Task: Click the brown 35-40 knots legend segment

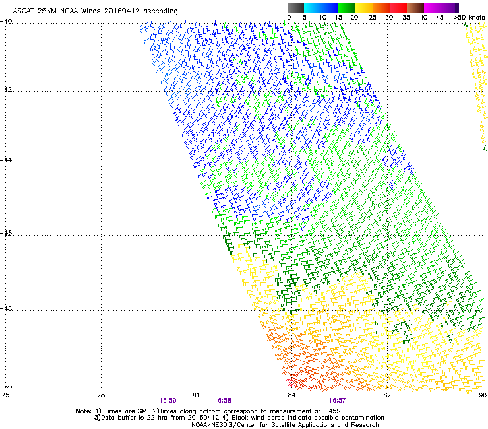Action: tap(415, 8)
